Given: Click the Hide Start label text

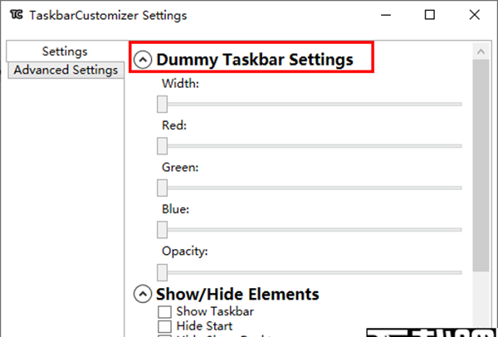Looking at the screenshot, I should 204,326.
